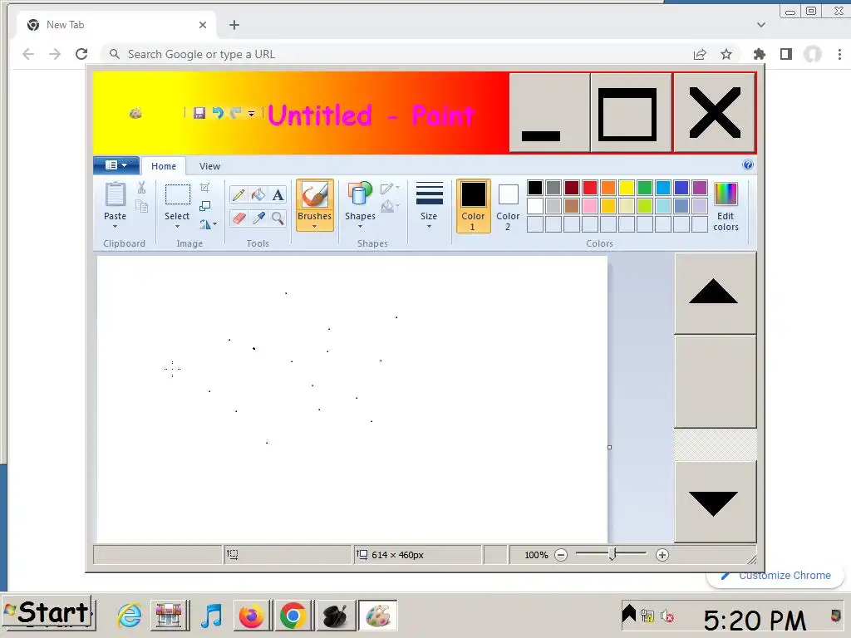The height and width of the screenshot is (638, 851).
Task: Select the New Tab tab in Chrome
Action: (116, 25)
